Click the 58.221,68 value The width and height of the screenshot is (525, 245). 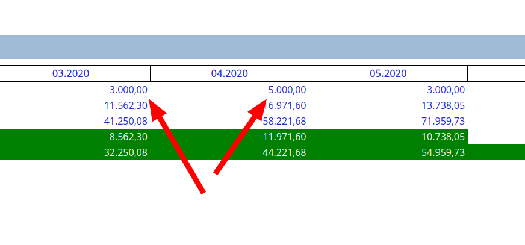(x=285, y=121)
